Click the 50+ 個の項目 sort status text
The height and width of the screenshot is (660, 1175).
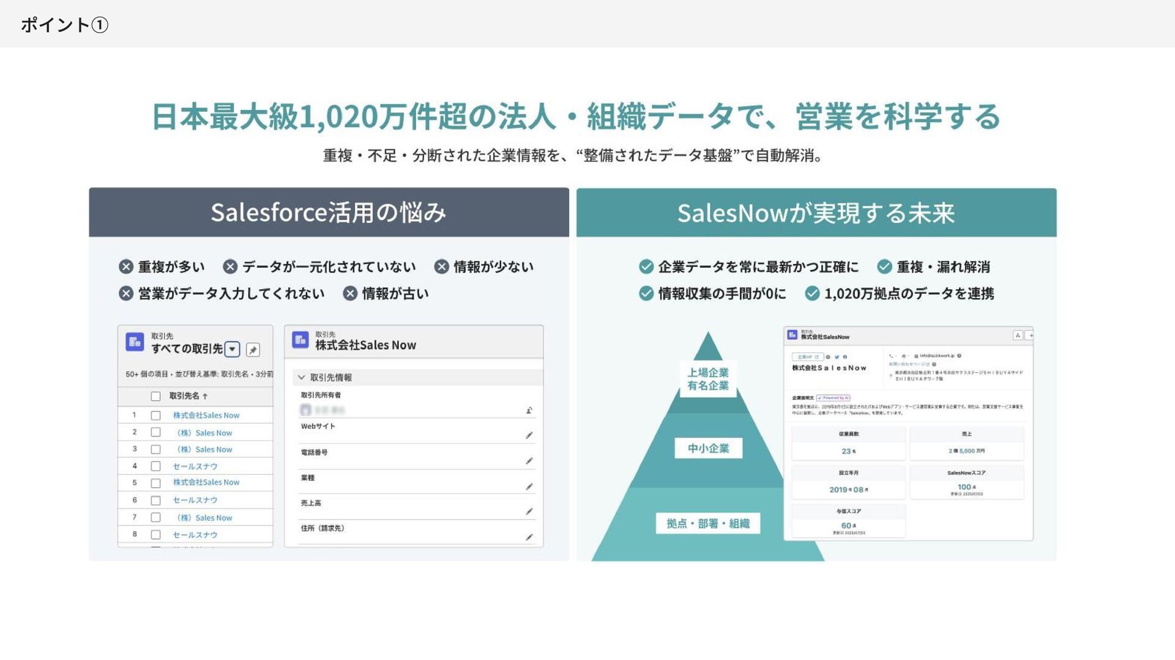pos(200,374)
